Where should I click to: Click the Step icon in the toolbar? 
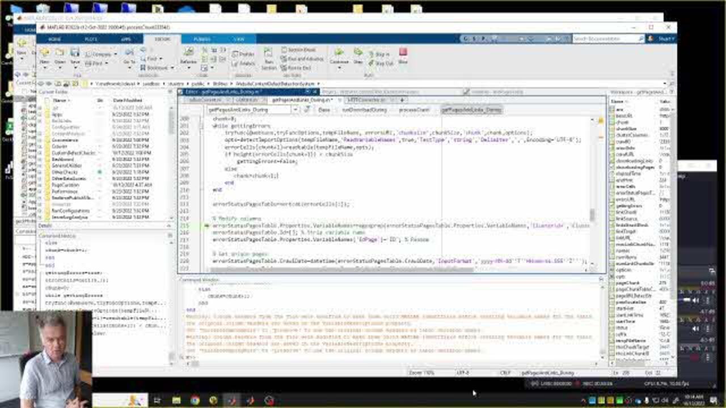[x=358, y=54]
